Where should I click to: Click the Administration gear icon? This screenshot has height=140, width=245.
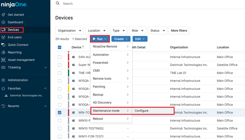click(3, 80)
